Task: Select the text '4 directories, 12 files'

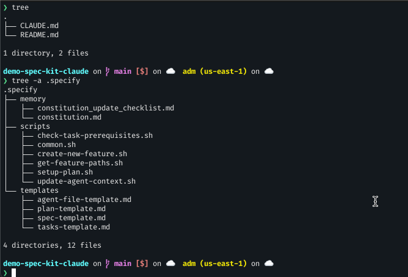Action: tap(53, 245)
